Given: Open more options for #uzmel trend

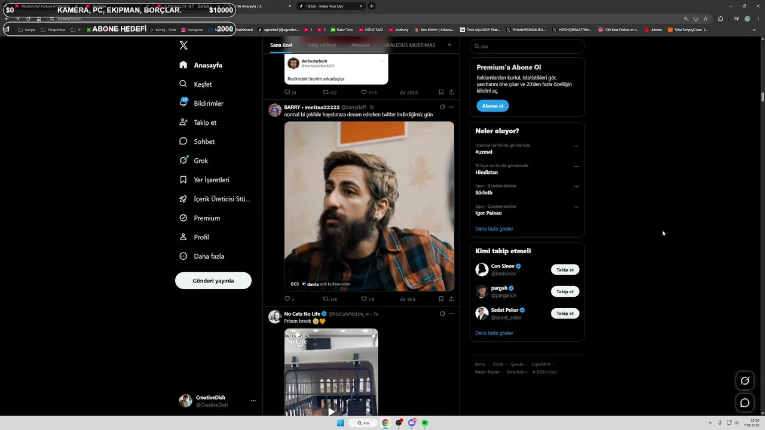Looking at the screenshot, I should pos(576,146).
